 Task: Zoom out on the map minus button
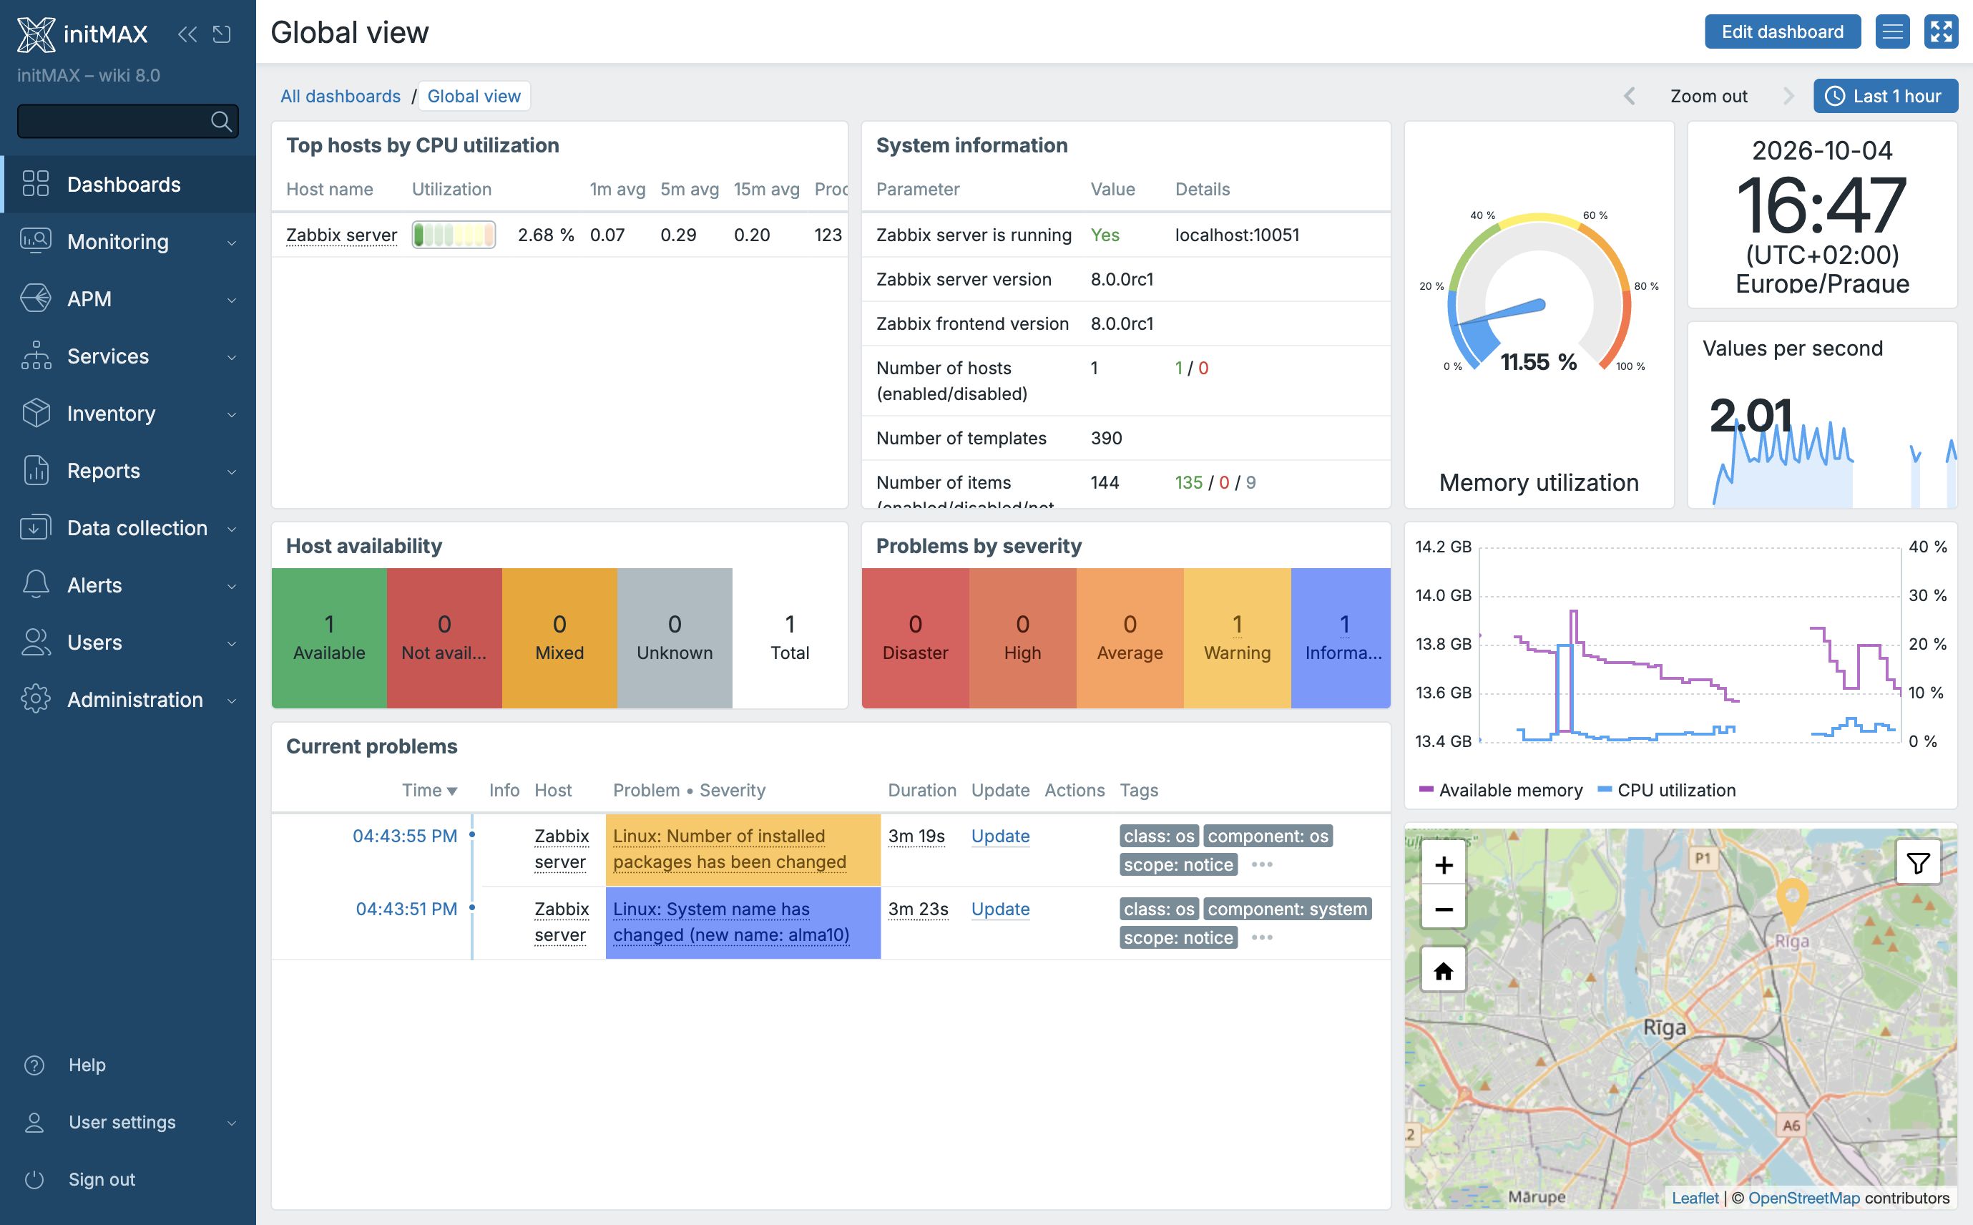click(x=1444, y=909)
